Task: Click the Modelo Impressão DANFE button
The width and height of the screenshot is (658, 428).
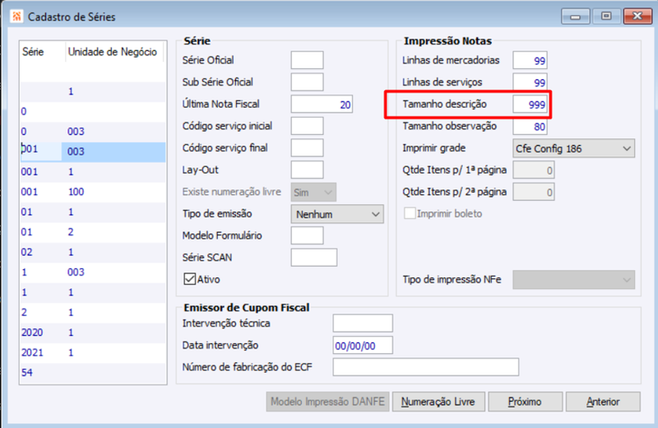Action: click(327, 402)
